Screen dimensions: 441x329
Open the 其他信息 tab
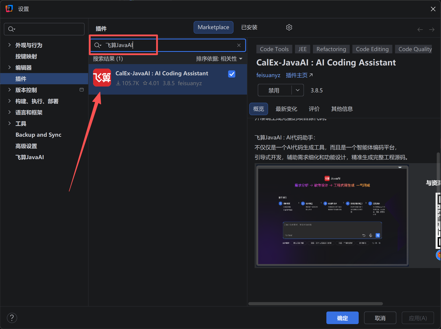click(x=342, y=109)
